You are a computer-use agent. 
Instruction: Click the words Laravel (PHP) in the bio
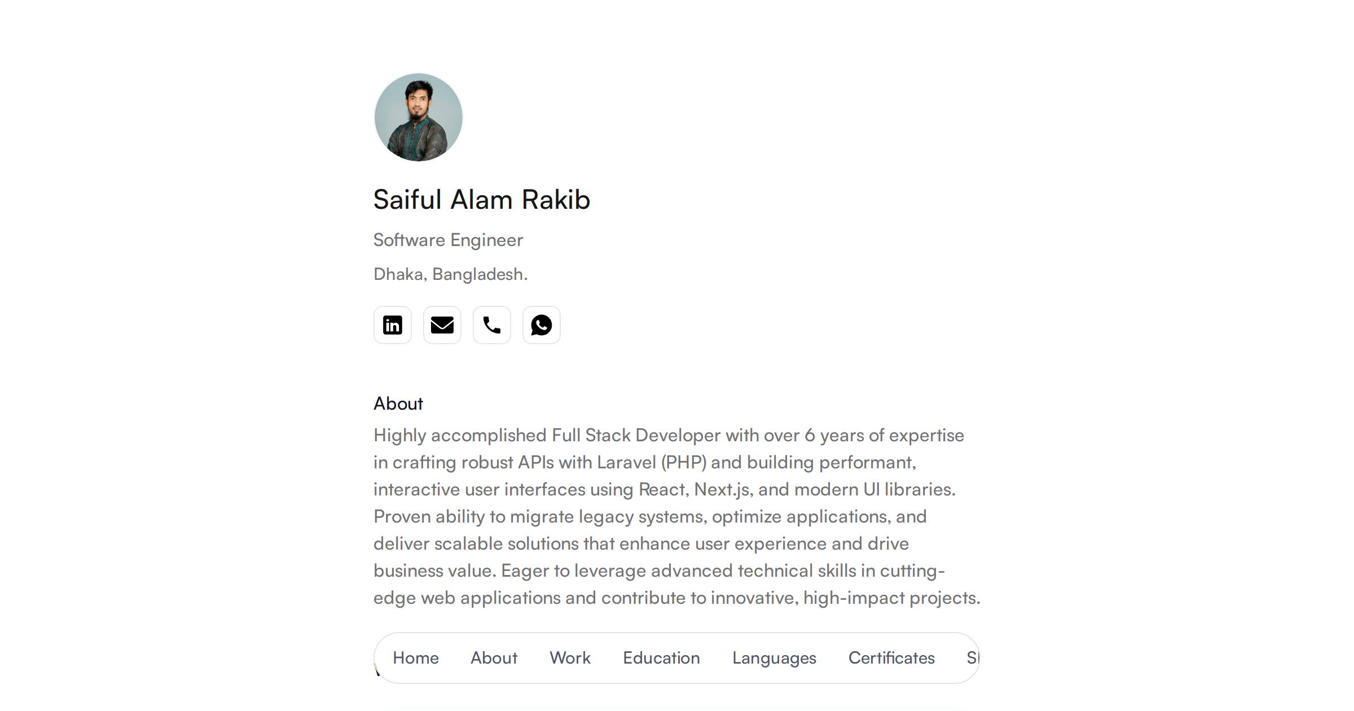(x=652, y=463)
